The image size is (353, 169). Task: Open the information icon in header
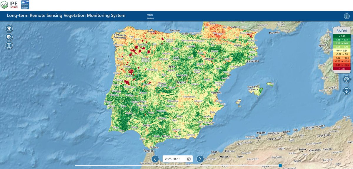(347, 16)
